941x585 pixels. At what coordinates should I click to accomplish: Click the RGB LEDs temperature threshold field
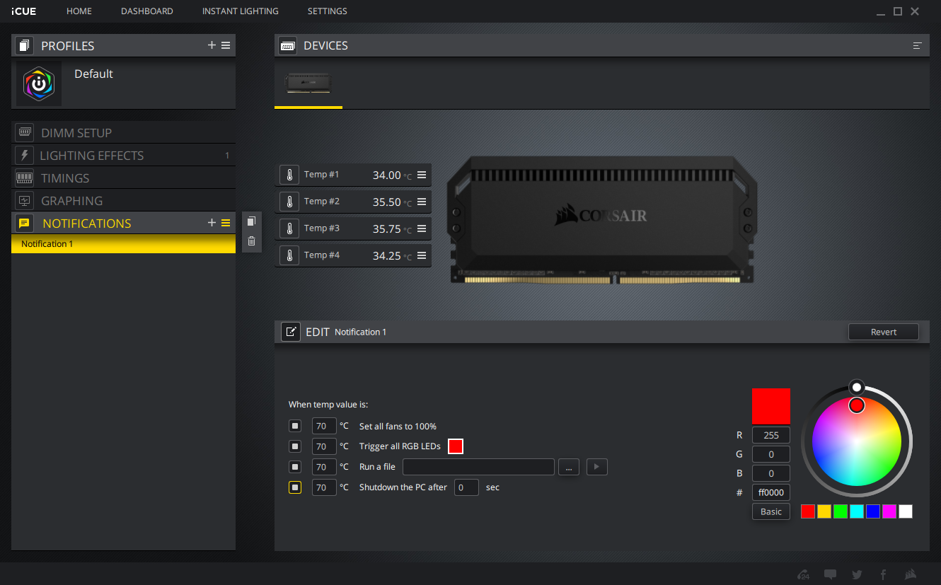(x=324, y=446)
